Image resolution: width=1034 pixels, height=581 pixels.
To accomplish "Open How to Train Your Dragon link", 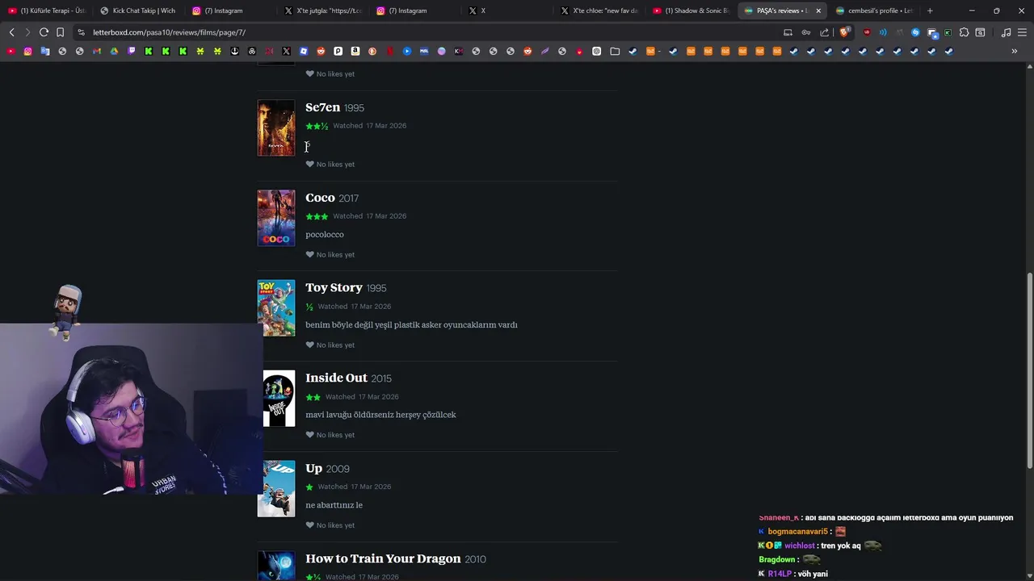I will tap(383, 558).
